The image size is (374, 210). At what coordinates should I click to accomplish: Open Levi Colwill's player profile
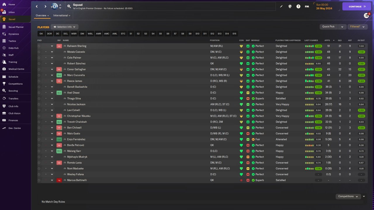pyautogui.click(x=74, y=110)
